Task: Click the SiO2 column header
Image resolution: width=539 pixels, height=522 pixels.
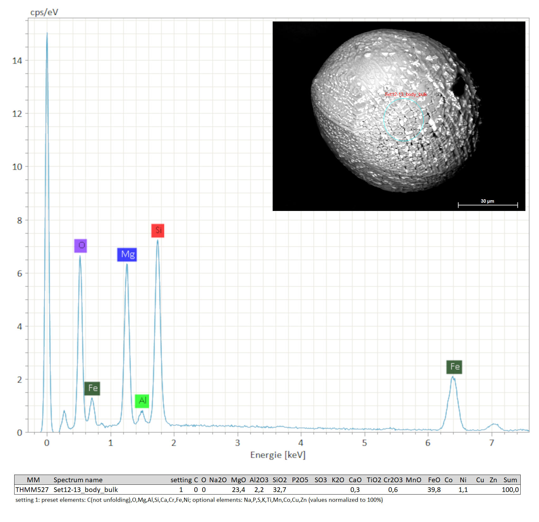Action: click(x=279, y=480)
